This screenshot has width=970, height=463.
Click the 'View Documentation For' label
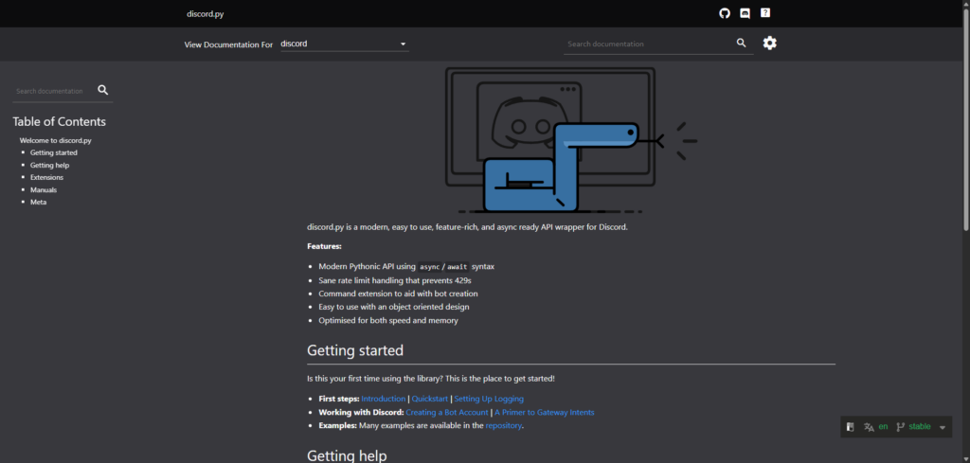[228, 45]
